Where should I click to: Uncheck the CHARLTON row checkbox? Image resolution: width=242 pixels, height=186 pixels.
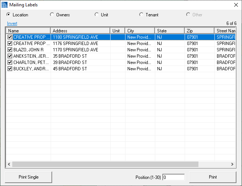10,62
